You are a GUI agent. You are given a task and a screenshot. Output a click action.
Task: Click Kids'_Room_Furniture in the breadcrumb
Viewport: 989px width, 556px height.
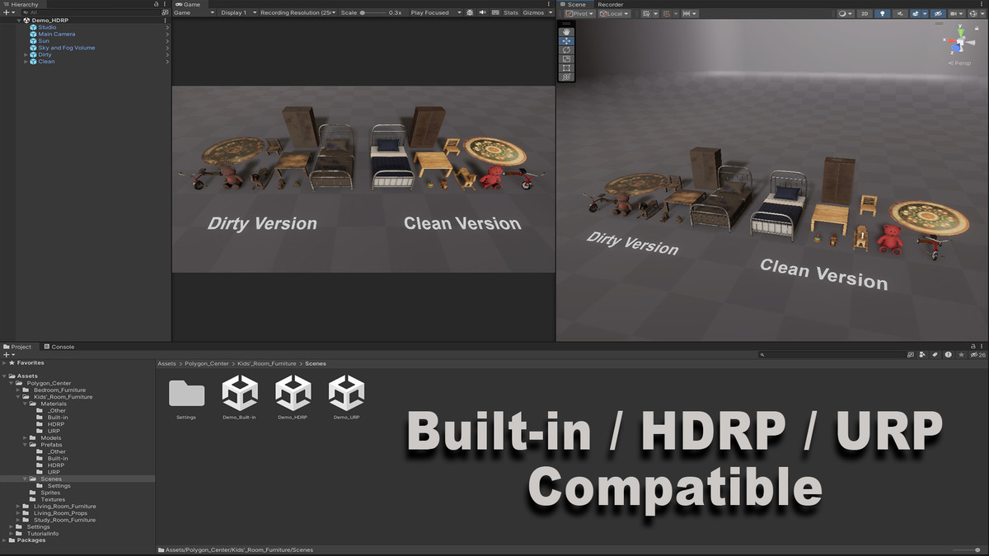269,363
